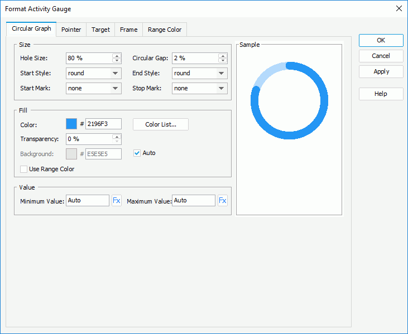Enable Use Range Color checkbox
The width and height of the screenshot is (408, 334).
(23, 169)
